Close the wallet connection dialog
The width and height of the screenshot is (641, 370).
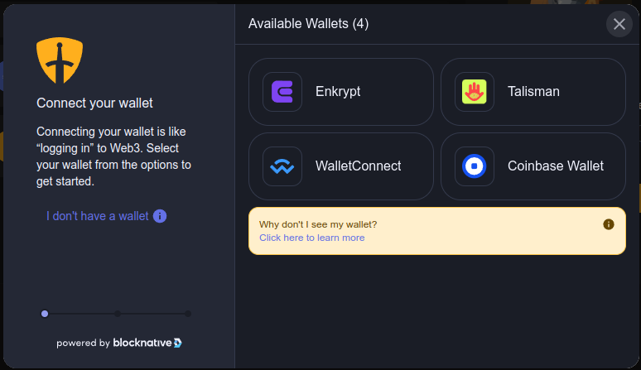619,24
